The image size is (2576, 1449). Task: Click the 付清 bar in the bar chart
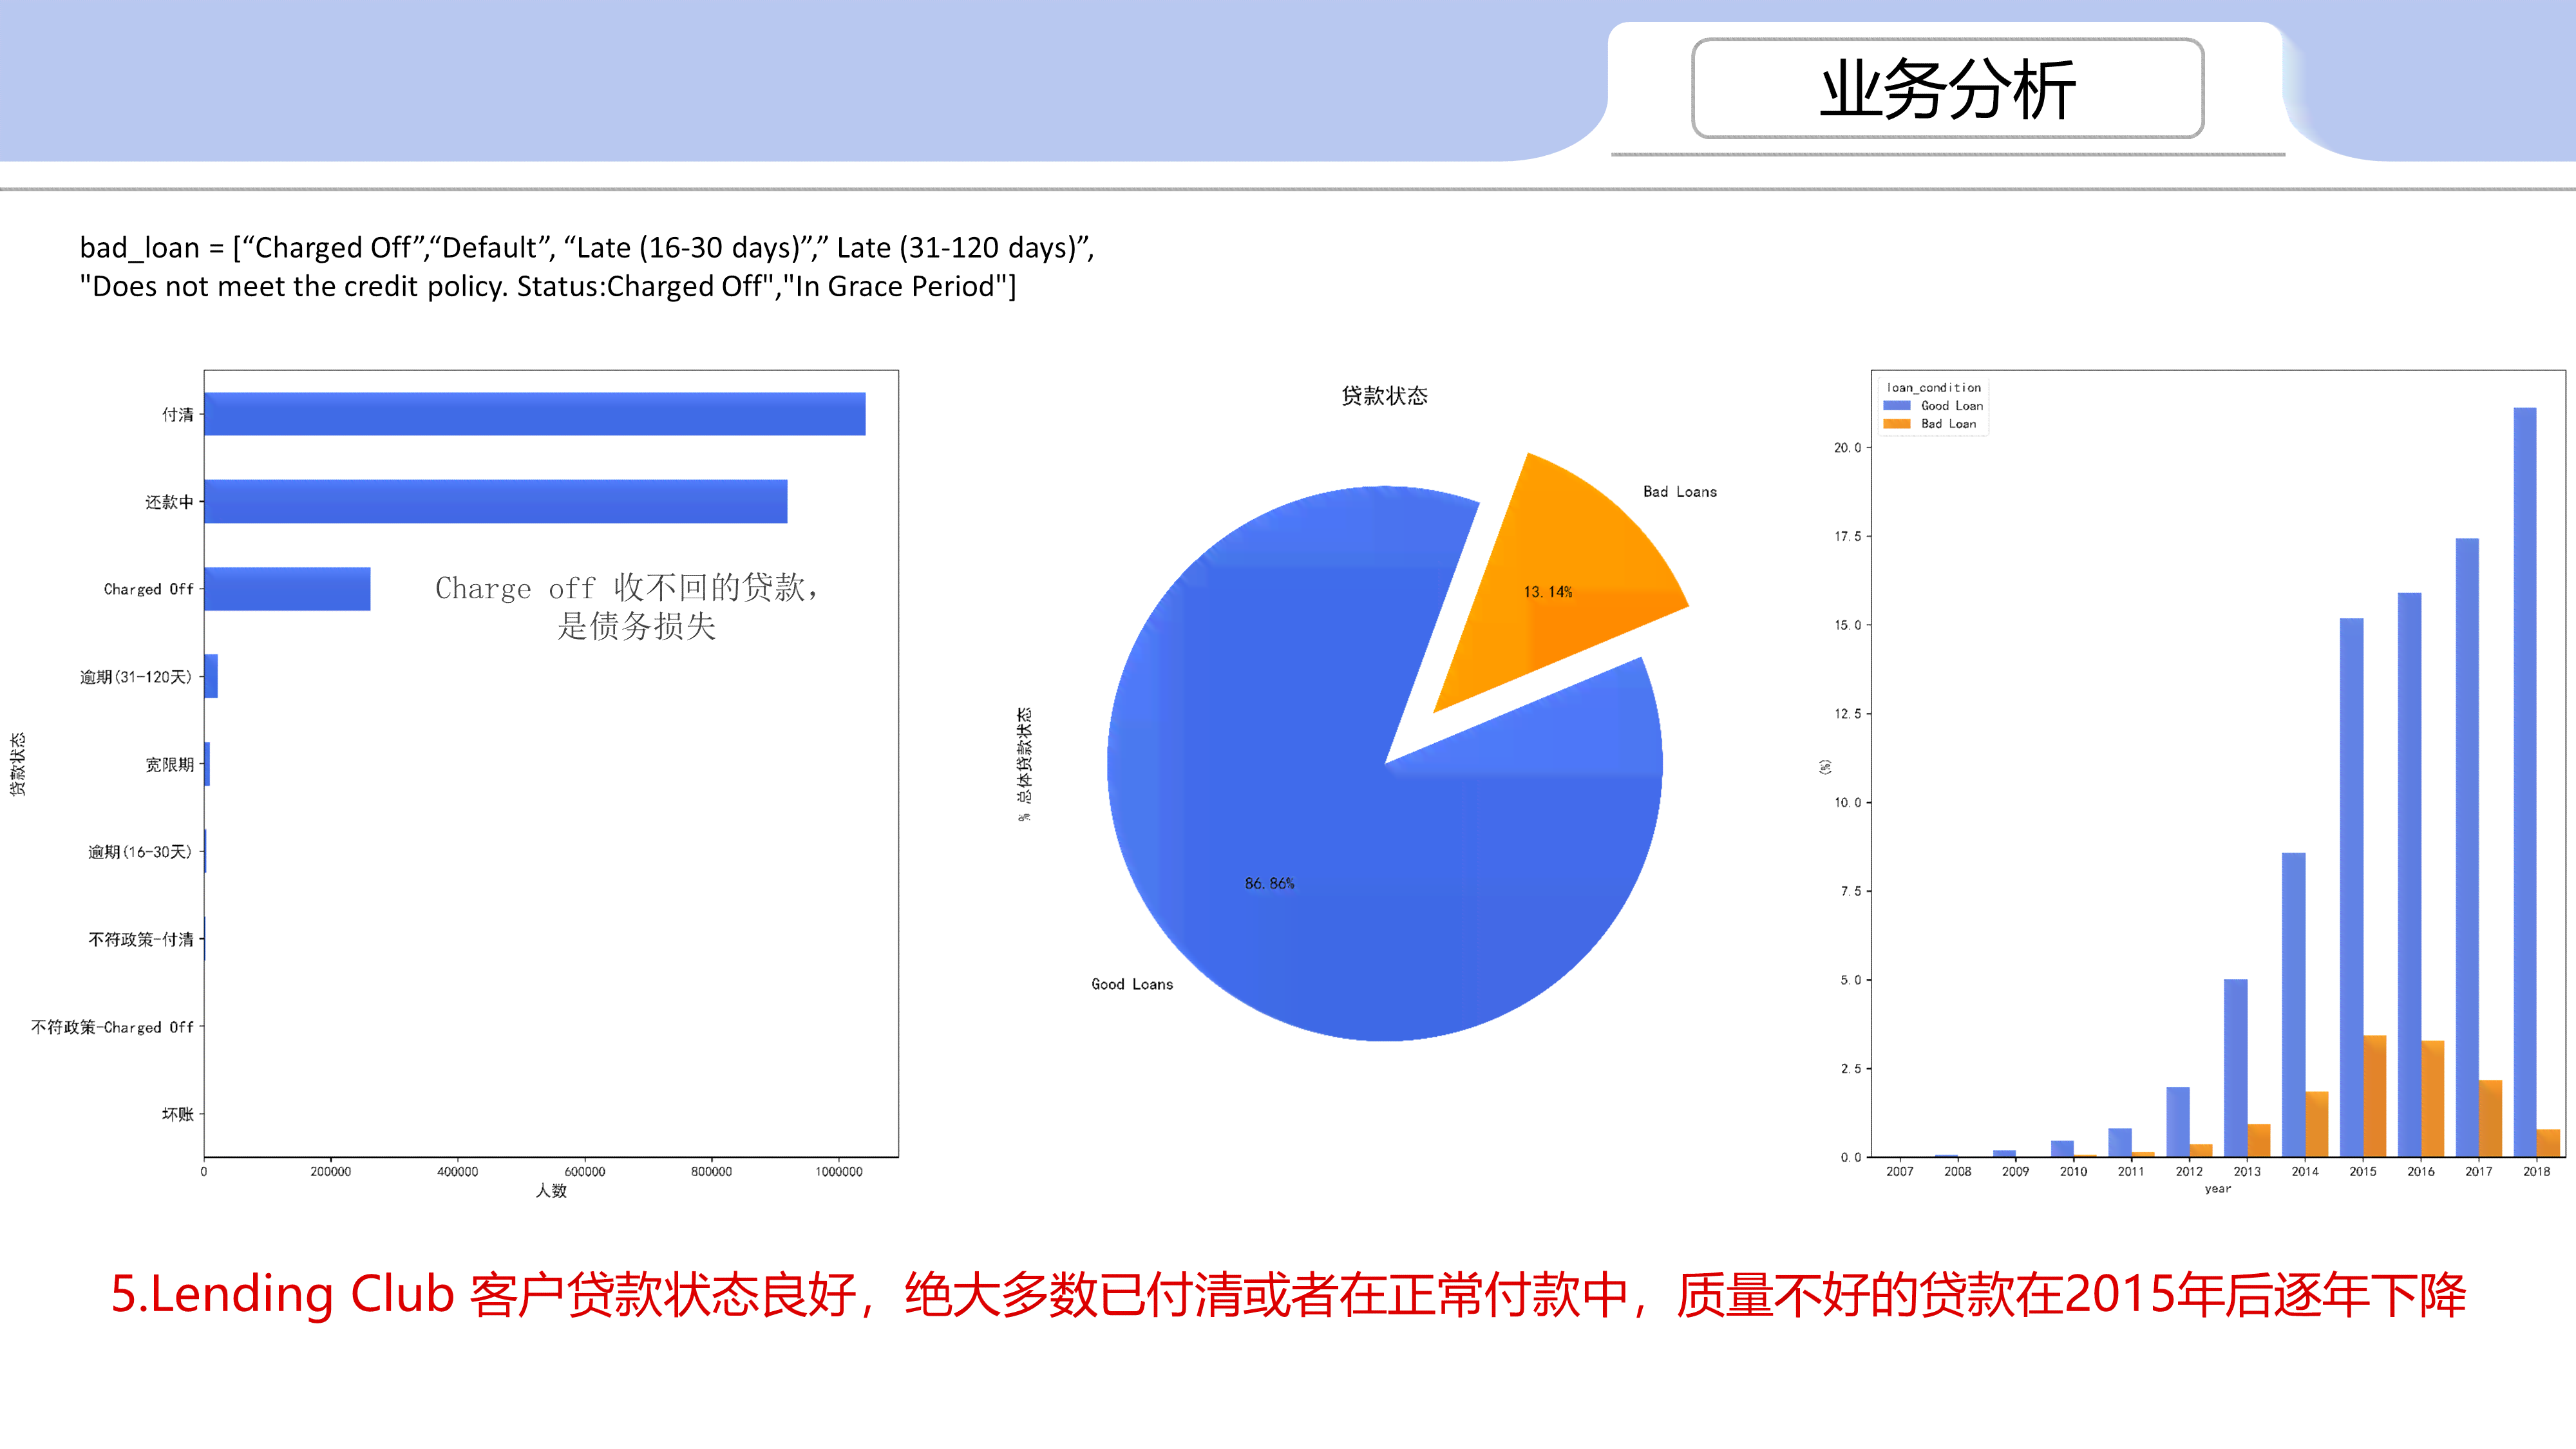pos(535,414)
